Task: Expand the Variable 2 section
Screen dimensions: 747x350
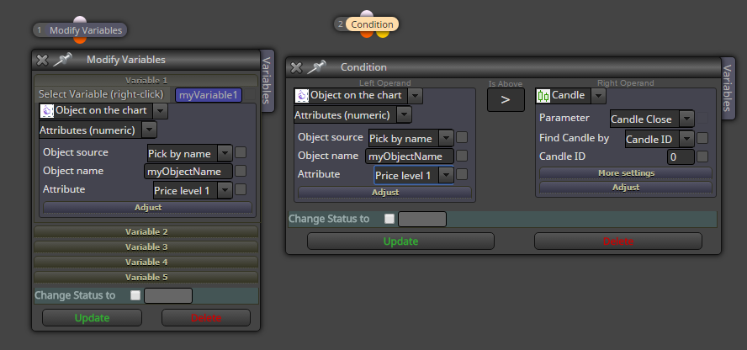Action: [x=146, y=232]
